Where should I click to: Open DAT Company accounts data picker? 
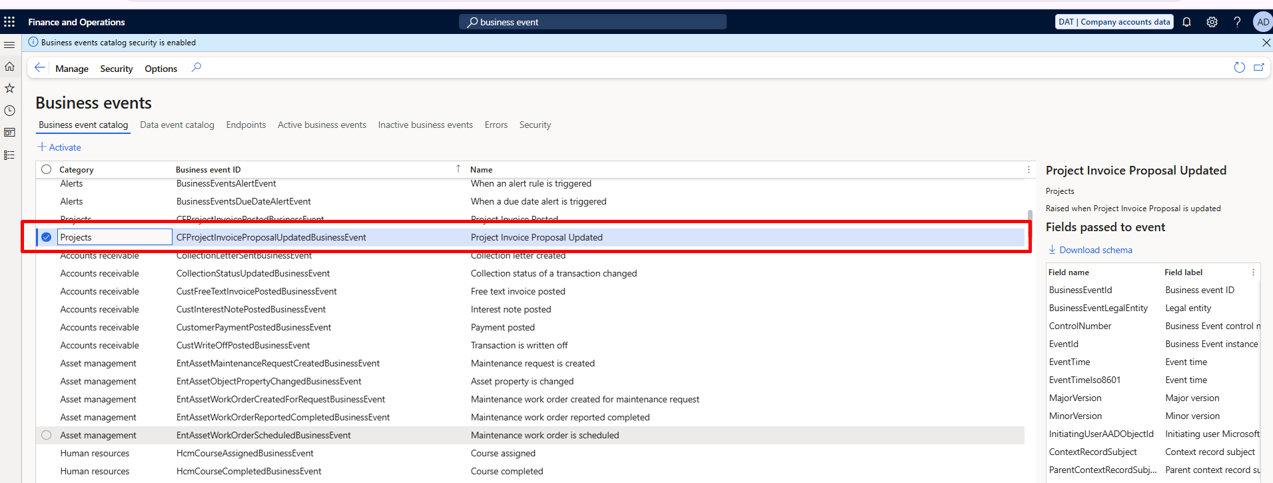tap(1114, 22)
